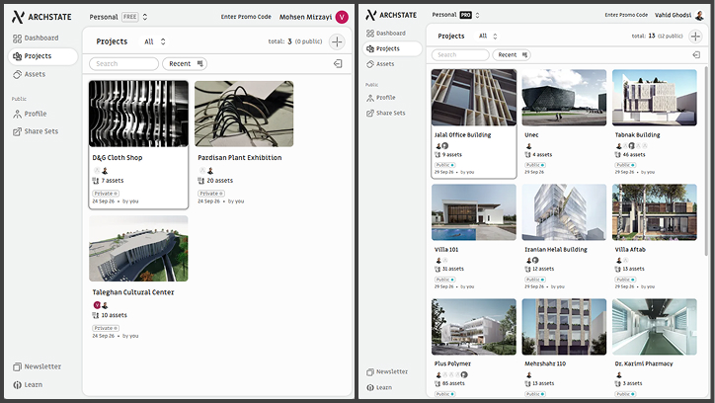Open Tabnak Building thumbnail
Viewport: 715px width, 403px height.
pos(655,98)
